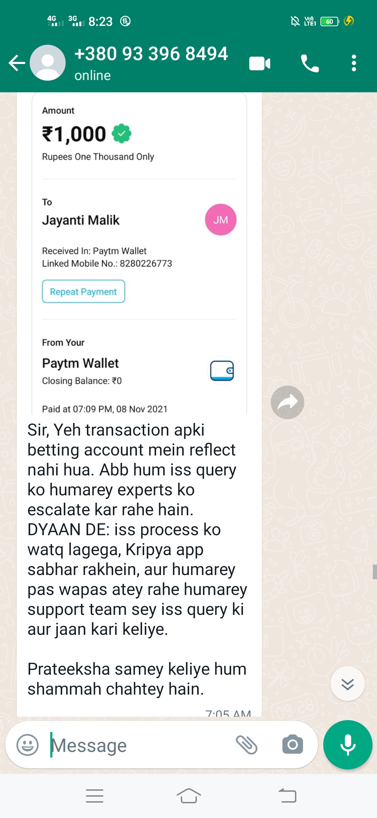
Task: Tap the green microphone voice message button
Action: pos(348,745)
